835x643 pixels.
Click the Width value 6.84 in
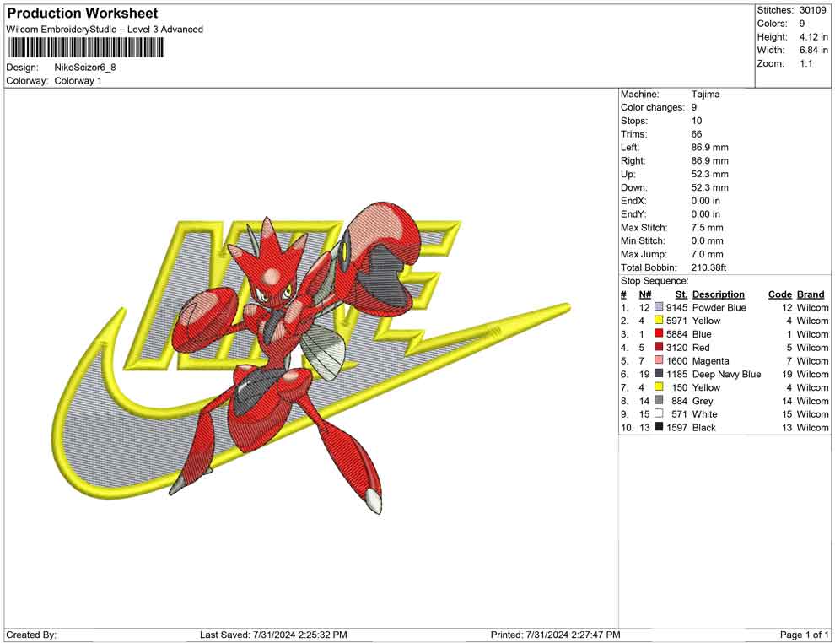pyautogui.click(x=813, y=50)
